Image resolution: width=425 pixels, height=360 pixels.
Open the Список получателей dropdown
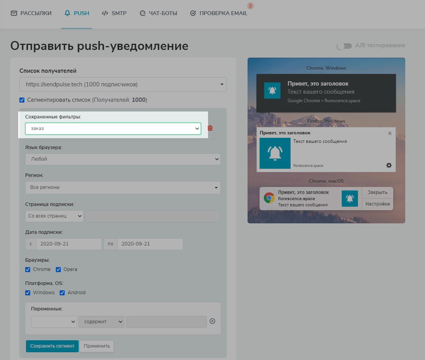(x=123, y=84)
